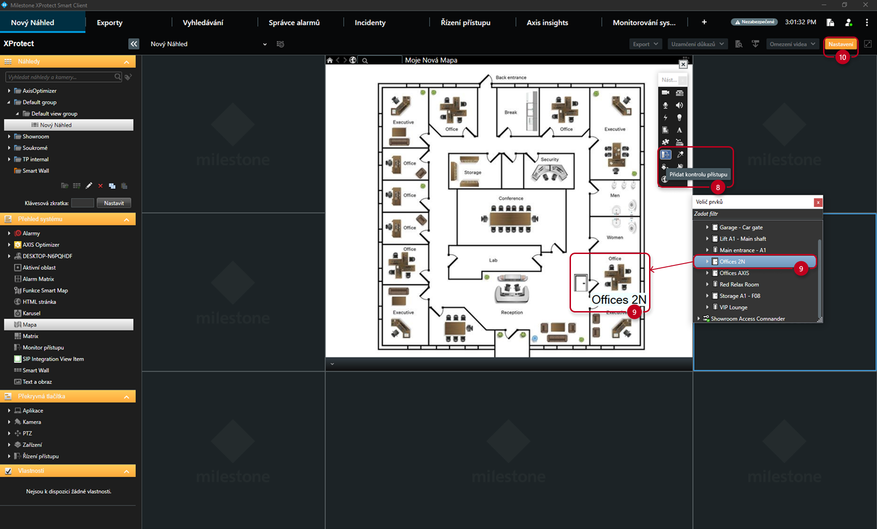Screen dimensions: 877x529
Task: Go to the Řízení přístupu tab
Action: tap(465, 22)
